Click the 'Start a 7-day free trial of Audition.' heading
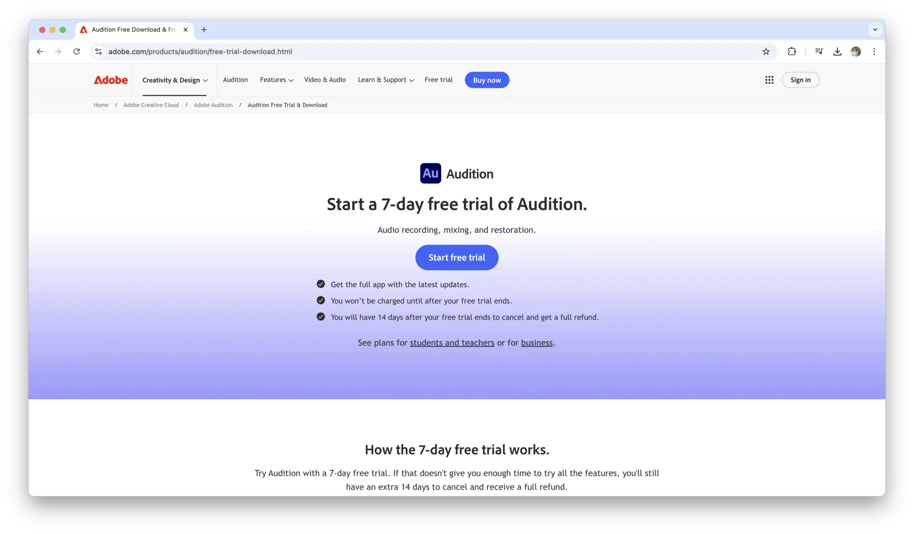914x534 pixels. (x=457, y=204)
